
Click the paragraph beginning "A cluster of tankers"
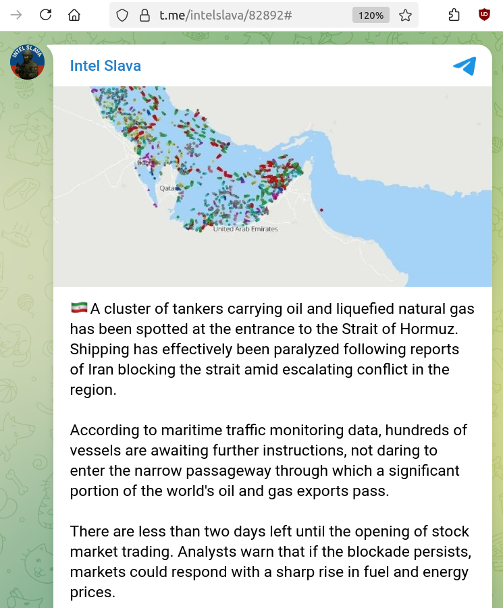(x=272, y=349)
